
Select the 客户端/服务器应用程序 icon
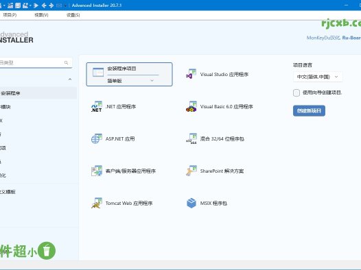[x=97, y=171]
